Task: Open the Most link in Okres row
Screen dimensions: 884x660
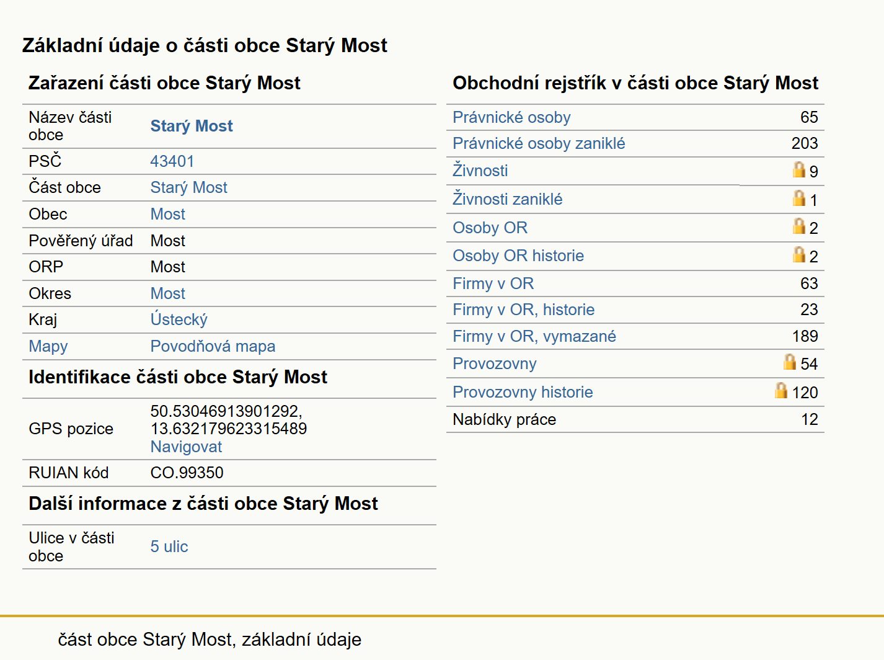Action: pyautogui.click(x=168, y=293)
